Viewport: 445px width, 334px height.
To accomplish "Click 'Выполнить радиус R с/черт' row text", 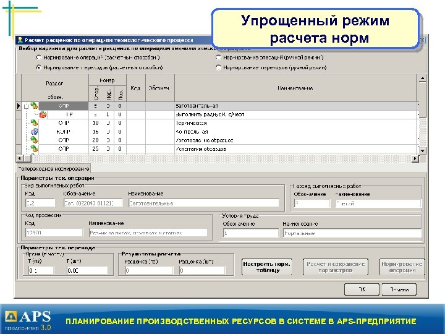I will (x=210, y=114).
